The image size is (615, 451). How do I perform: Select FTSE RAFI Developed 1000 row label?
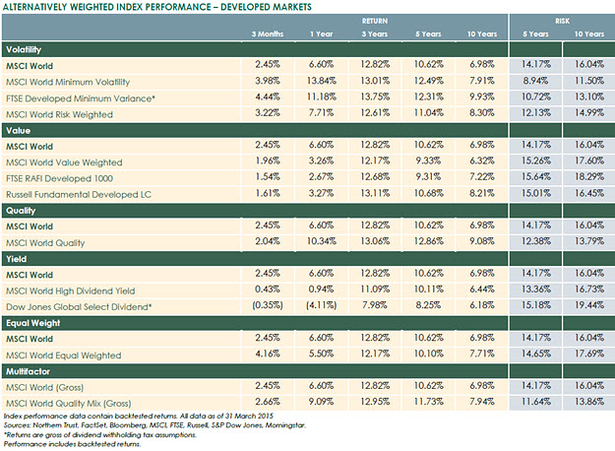59,178
